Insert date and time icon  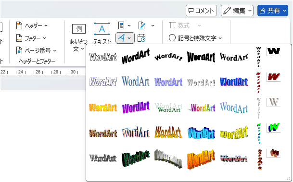141,38
